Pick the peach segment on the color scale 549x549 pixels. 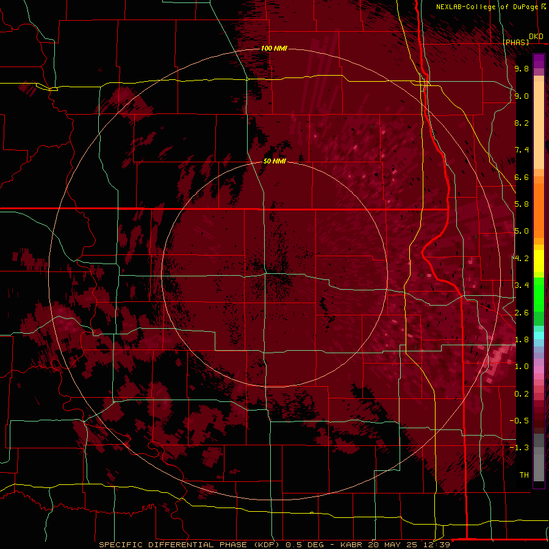(539, 125)
